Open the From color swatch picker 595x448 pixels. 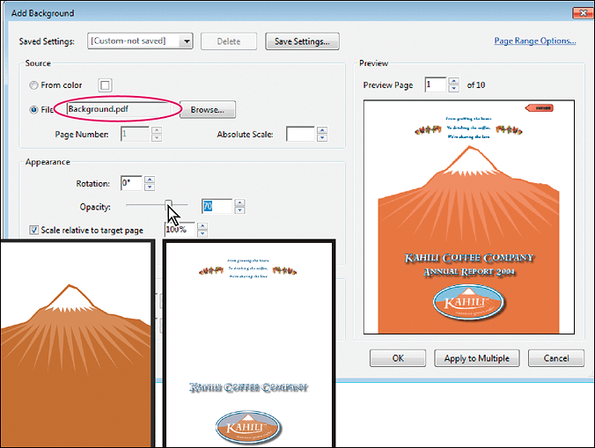[x=105, y=85]
